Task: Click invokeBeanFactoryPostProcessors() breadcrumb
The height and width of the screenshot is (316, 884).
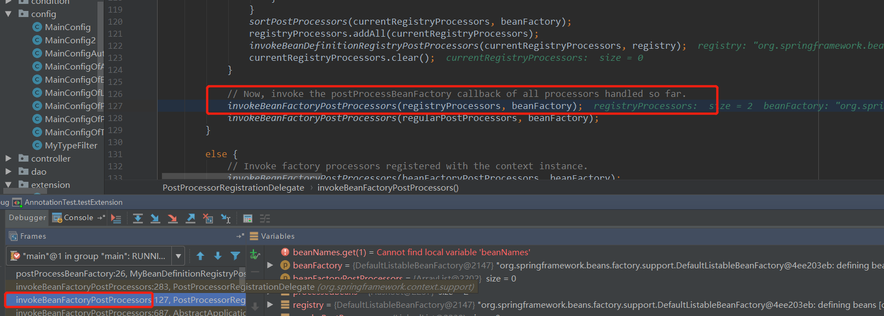Action: tap(388, 187)
